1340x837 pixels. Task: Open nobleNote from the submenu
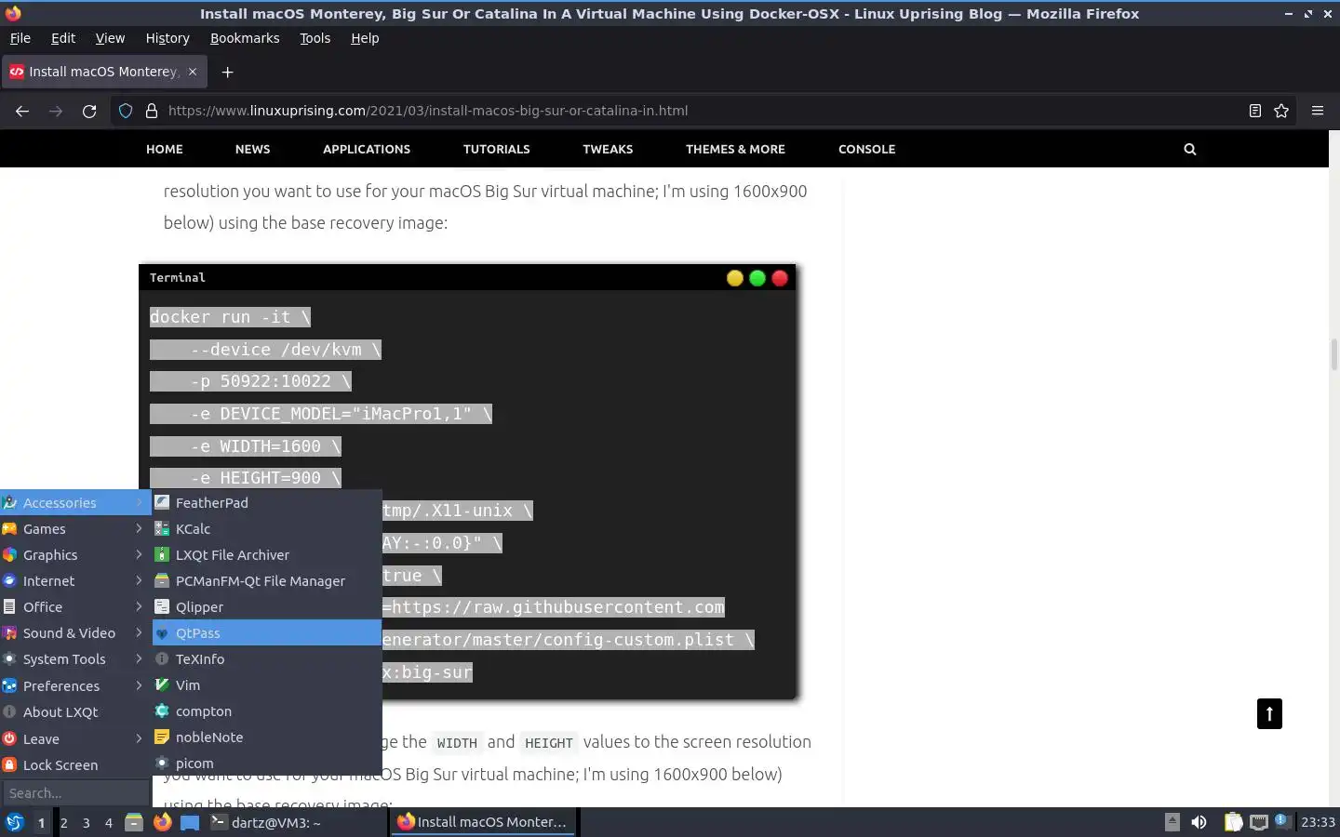267,737
